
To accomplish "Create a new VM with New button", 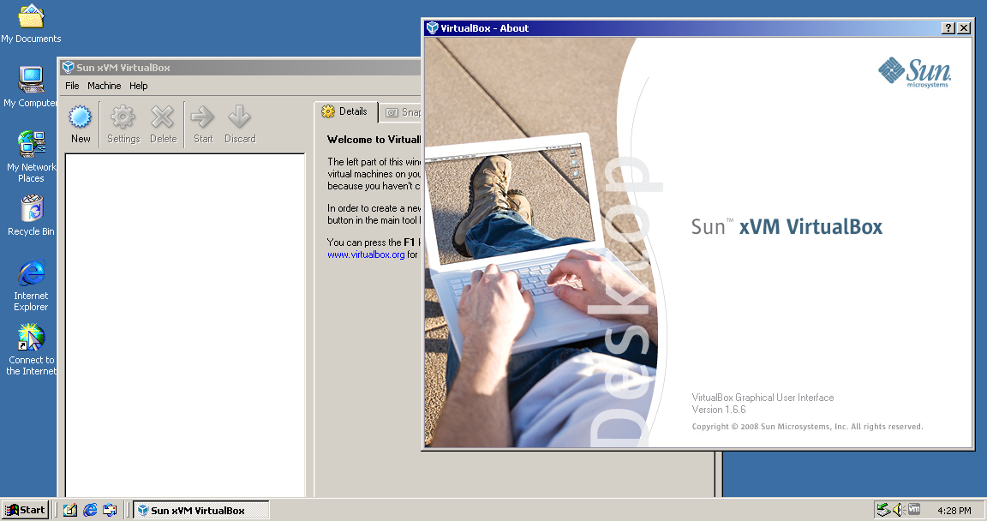I will tap(81, 124).
